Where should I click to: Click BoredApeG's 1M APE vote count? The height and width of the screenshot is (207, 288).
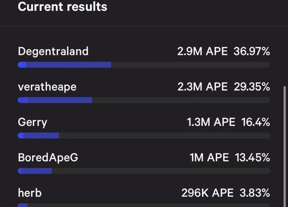pos(209,158)
